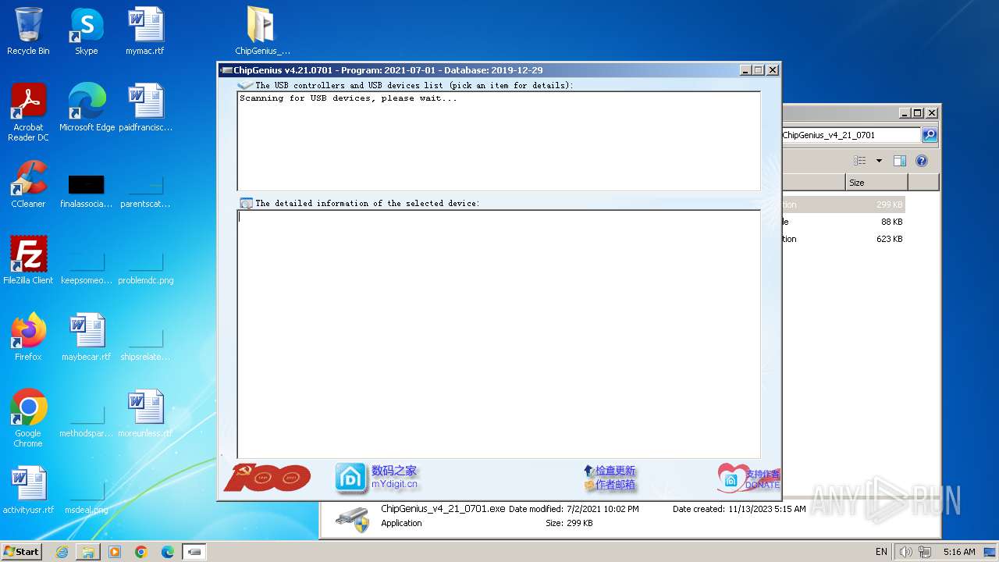Click the show desktop button
Viewport: 999px width, 562px height.
coord(990,552)
